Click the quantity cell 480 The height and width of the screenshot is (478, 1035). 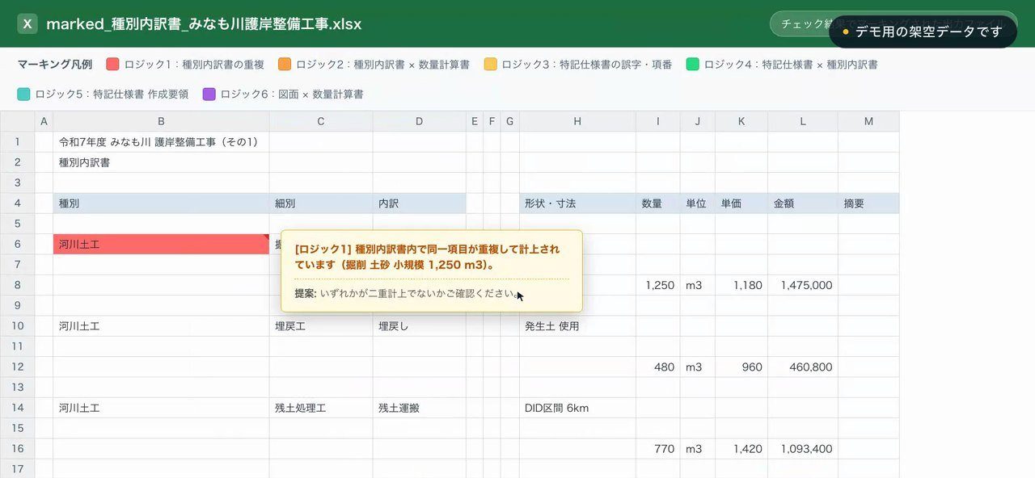tap(657, 367)
